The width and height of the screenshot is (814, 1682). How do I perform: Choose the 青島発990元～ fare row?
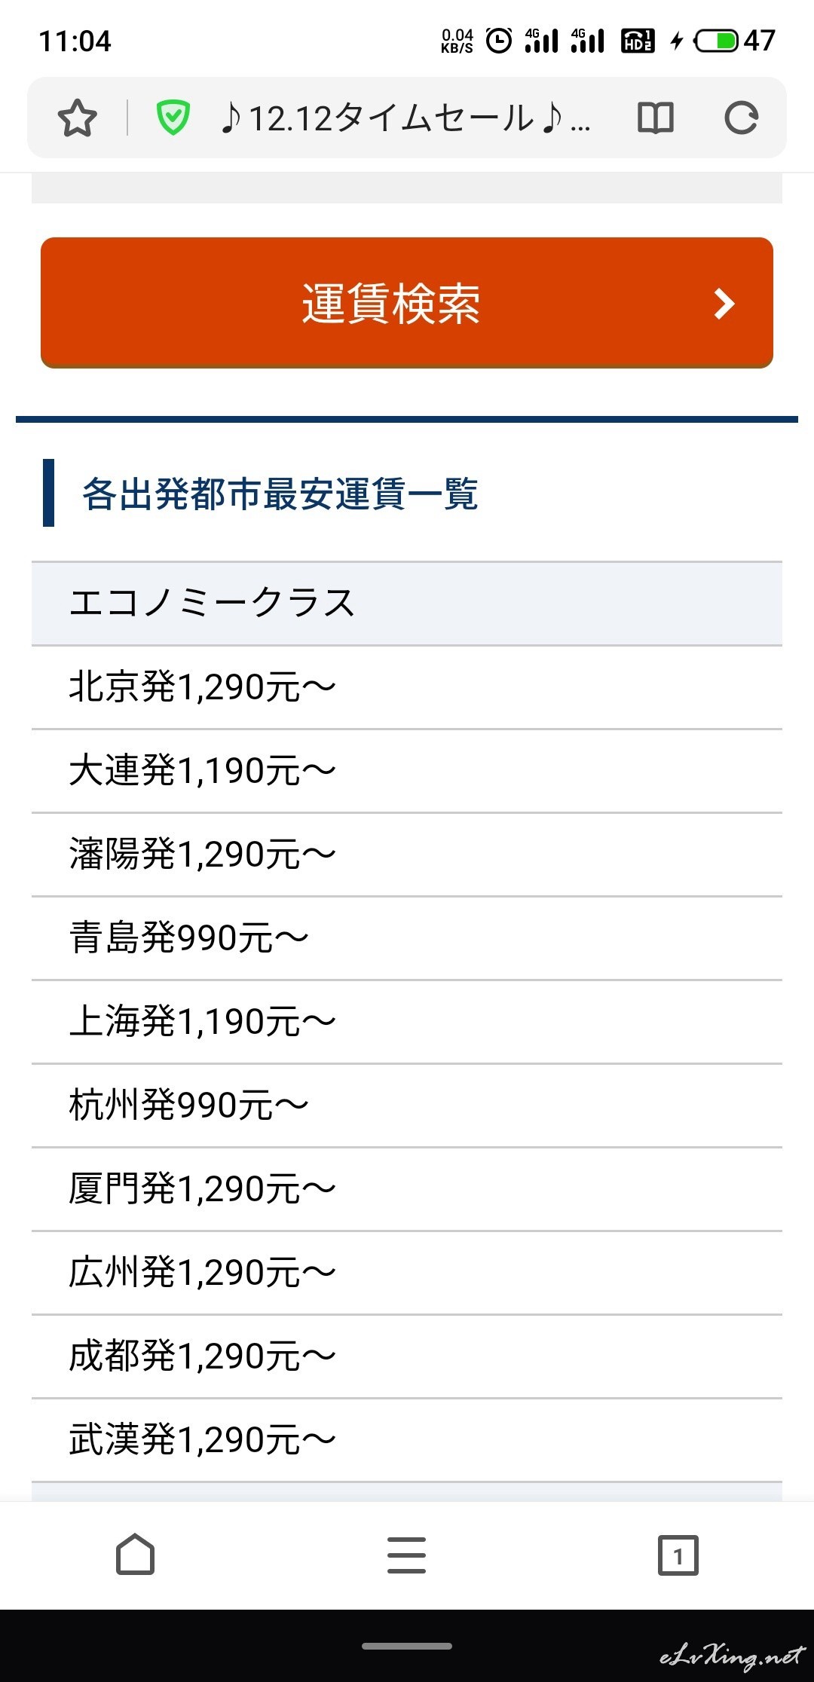[x=407, y=938]
